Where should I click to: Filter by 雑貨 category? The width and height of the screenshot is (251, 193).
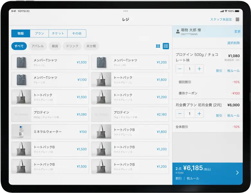pyautogui.click(x=55, y=46)
